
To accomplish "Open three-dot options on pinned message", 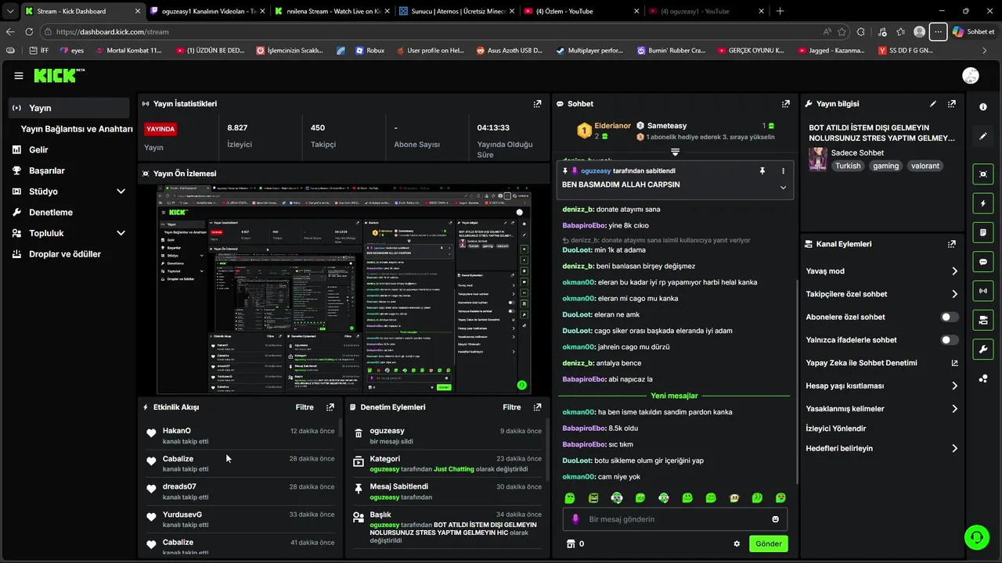I will click(x=783, y=170).
